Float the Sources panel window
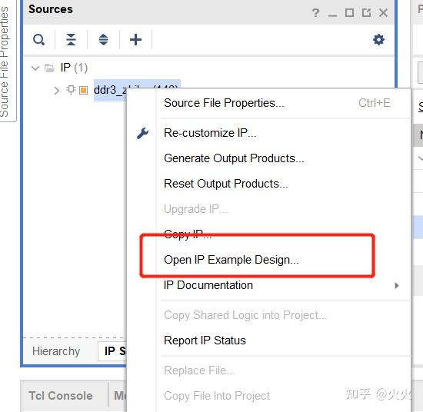The image size is (423, 412). pyautogui.click(x=366, y=12)
